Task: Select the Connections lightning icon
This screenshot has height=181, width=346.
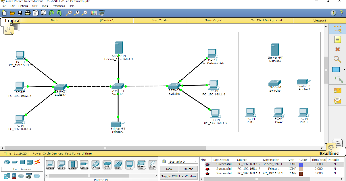Action: 37,162
